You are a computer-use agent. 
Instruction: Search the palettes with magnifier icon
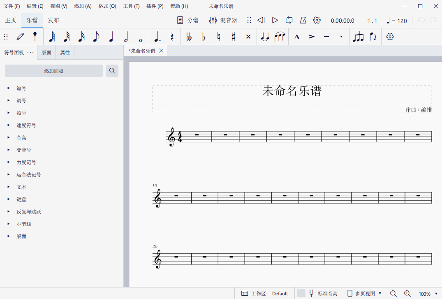[112, 71]
